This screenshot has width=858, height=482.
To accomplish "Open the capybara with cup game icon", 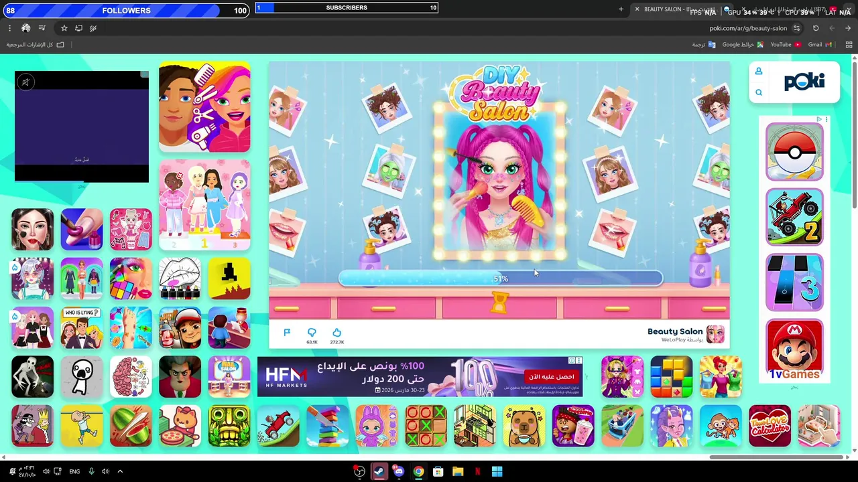I will pyautogui.click(x=524, y=426).
